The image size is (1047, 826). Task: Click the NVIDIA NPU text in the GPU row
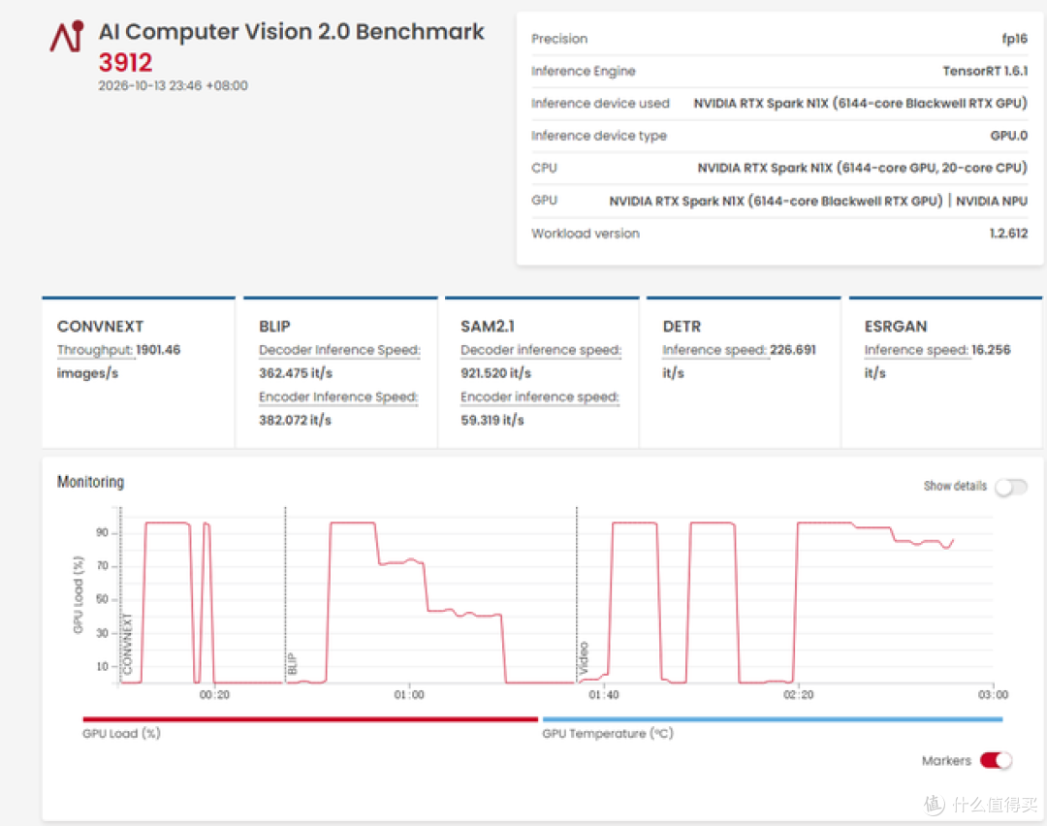click(x=992, y=201)
